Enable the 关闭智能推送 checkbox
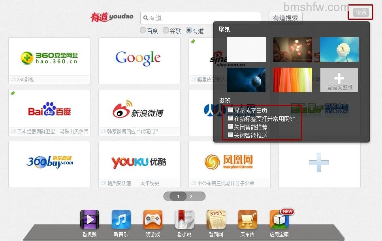382x241 pixels. pos(230,135)
